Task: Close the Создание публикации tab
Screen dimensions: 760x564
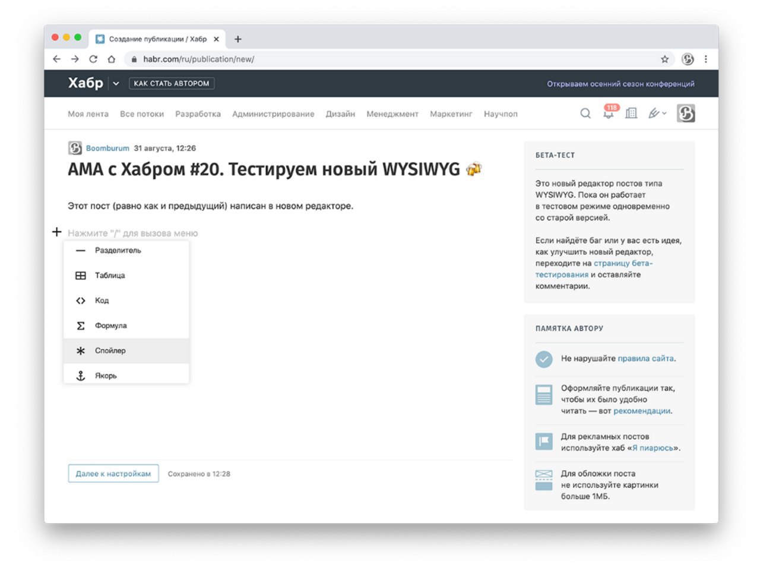Action: pyautogui.click(x=216, y=39)
